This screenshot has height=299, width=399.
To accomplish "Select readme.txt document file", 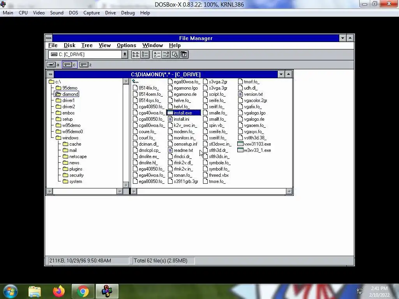I will pyautogui.click(x=180, y=150).
